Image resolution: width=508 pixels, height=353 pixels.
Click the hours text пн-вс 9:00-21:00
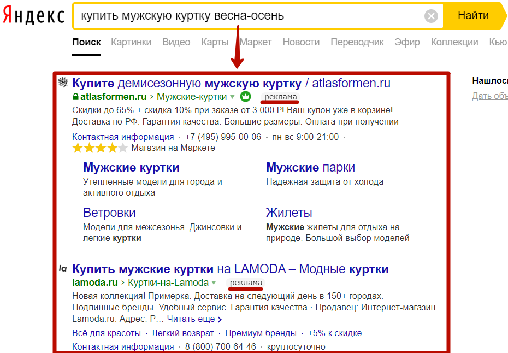[305, 137]
